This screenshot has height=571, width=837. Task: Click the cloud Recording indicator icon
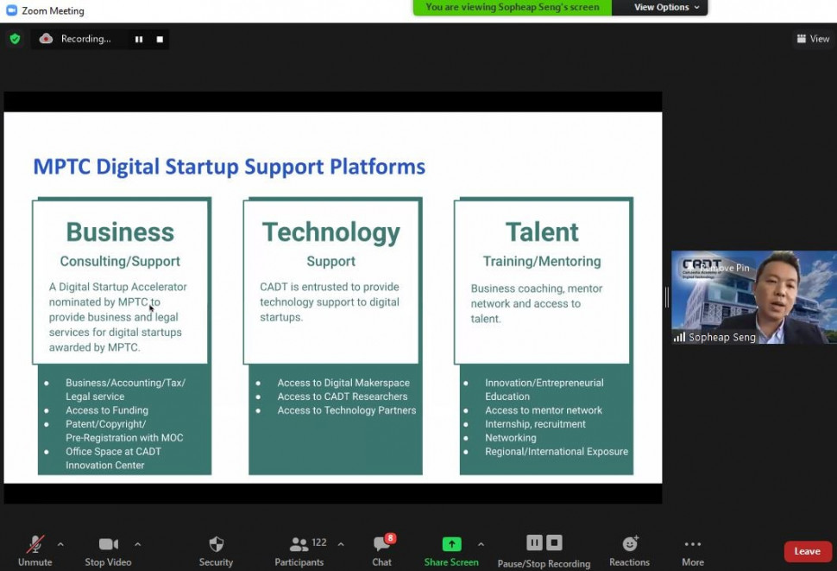(x=46, y=39)
